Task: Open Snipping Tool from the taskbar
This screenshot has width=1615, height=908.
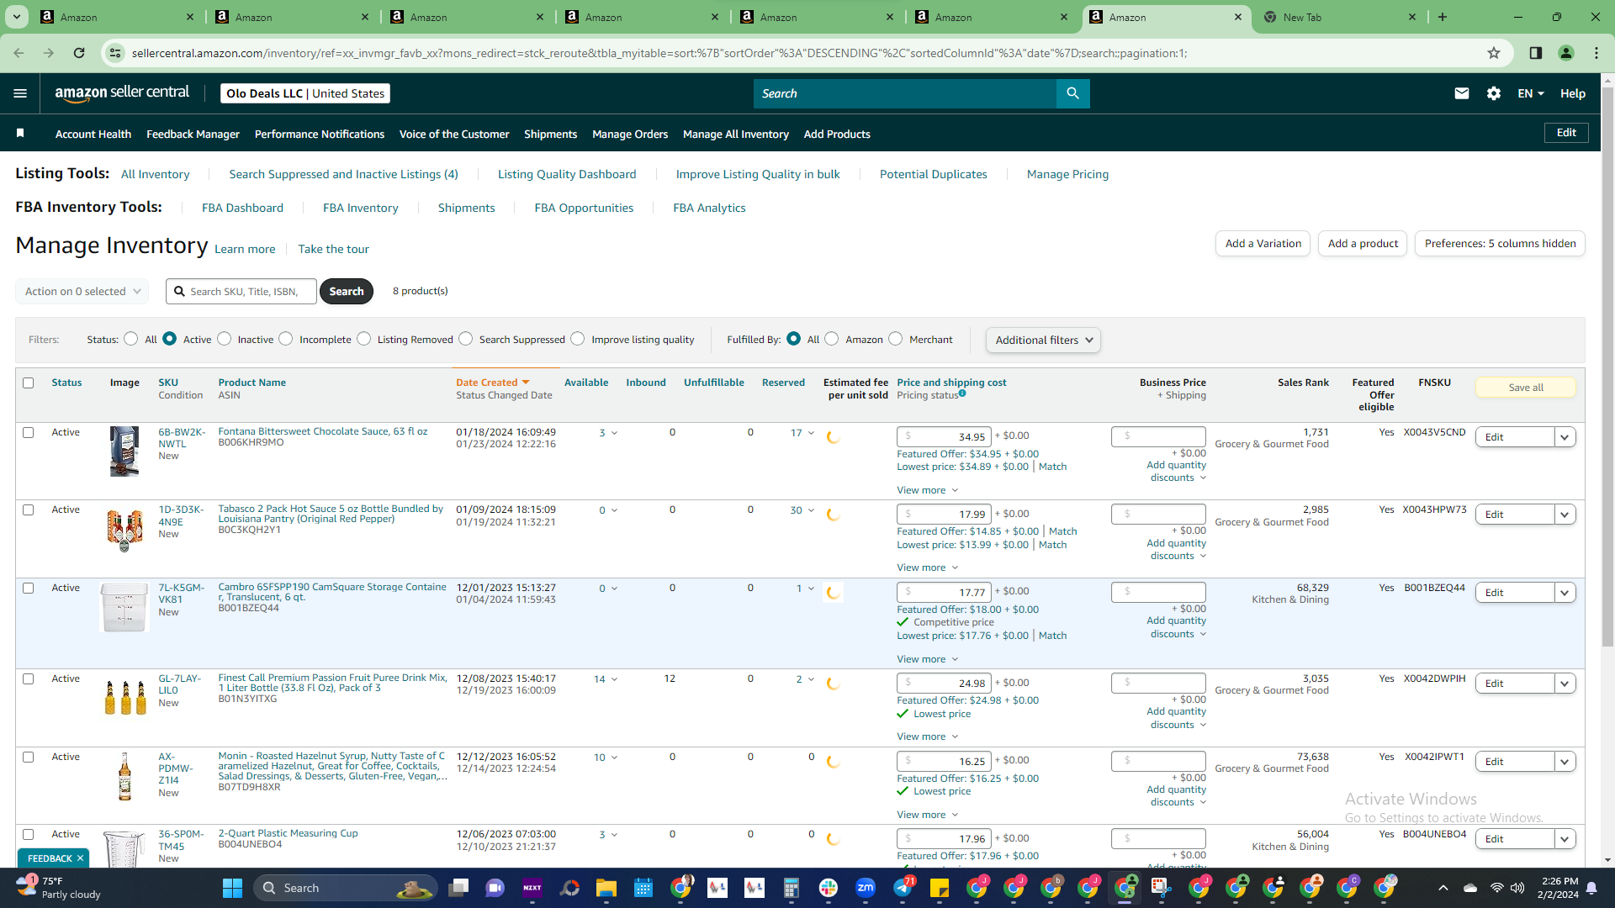Action: [1162, 888]
